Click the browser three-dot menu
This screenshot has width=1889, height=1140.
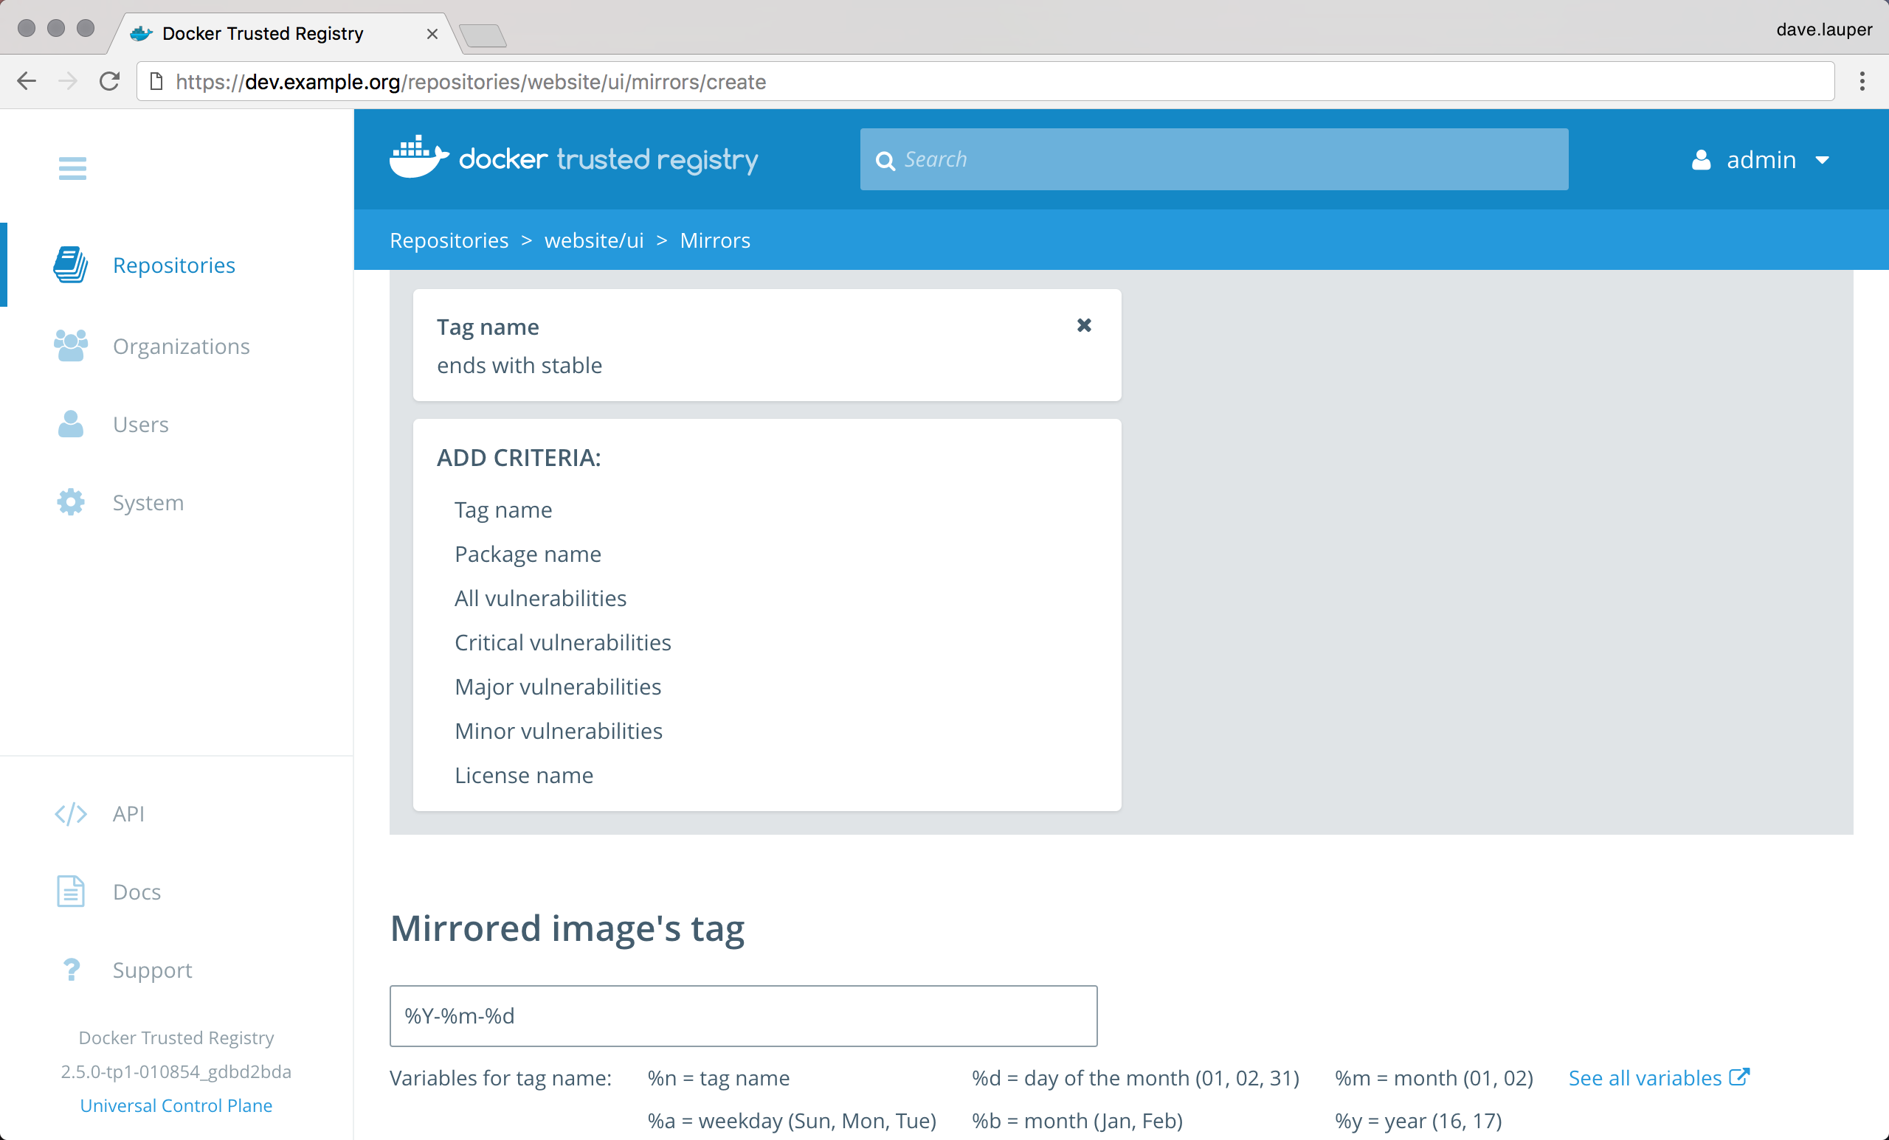point(1862,81)
